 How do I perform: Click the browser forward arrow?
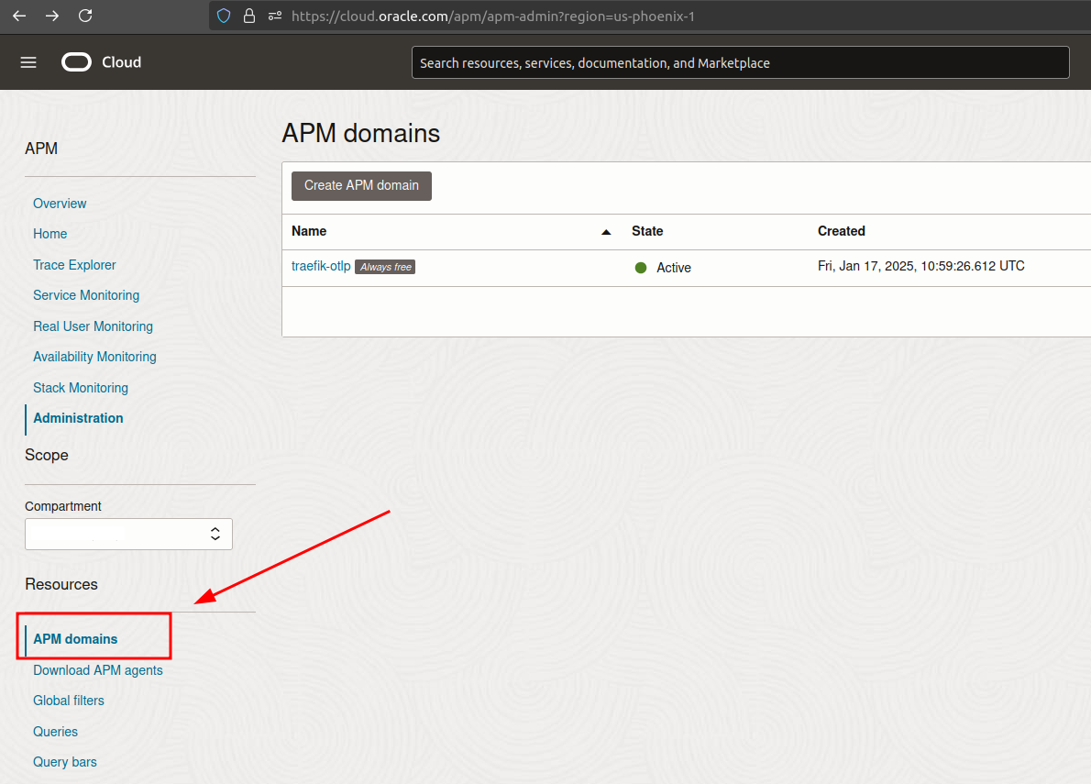52,16
